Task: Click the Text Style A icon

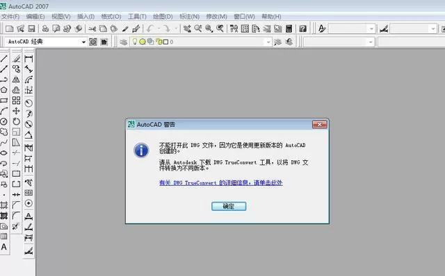Action: pyautogui.click(x=321, y=28)
